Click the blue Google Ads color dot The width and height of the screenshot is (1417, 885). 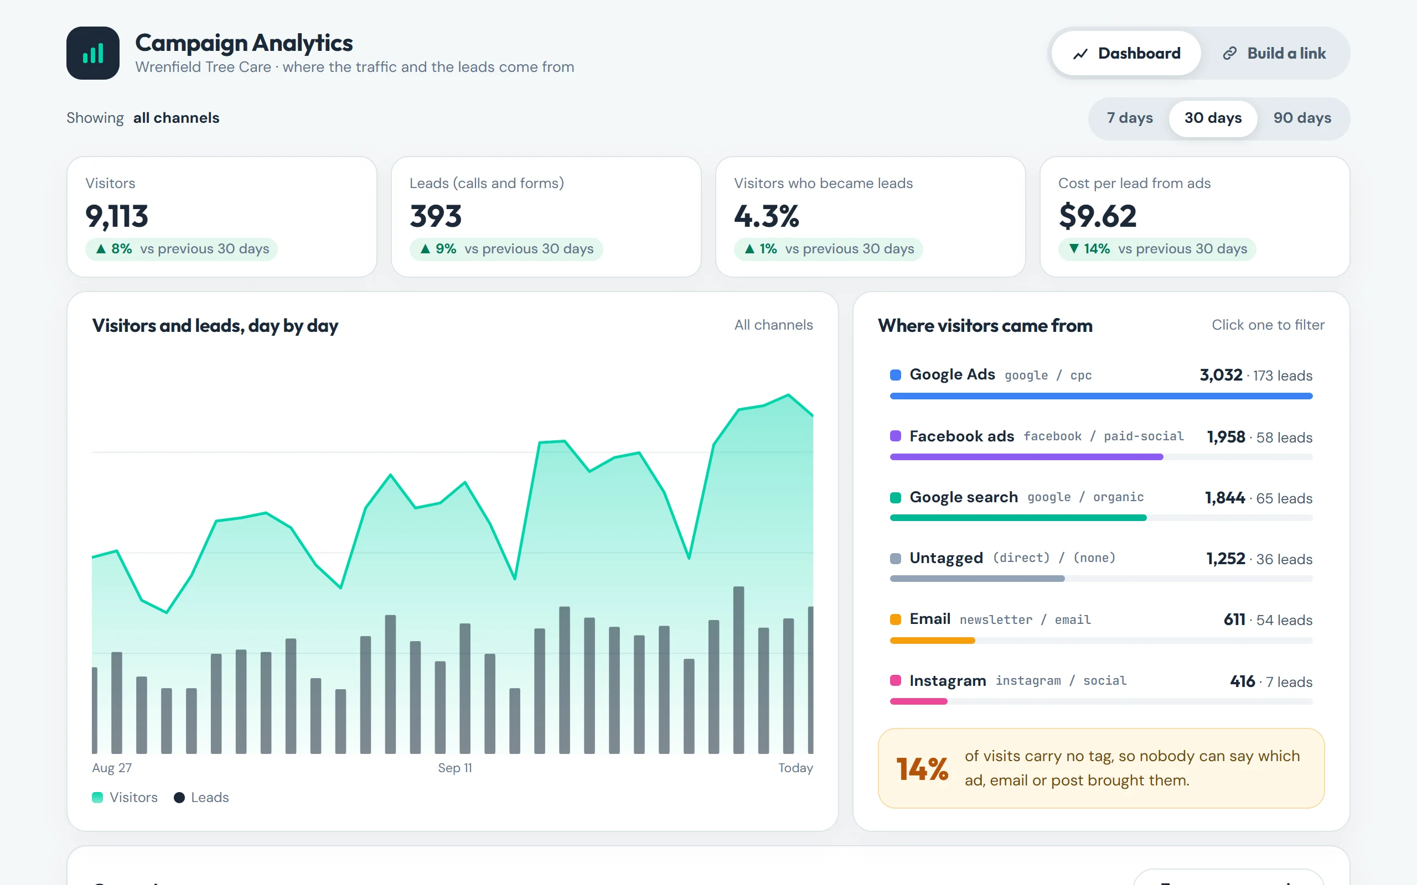[x=895, y=374]
